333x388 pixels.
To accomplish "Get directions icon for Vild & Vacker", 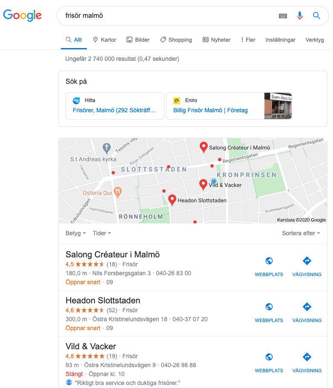I will 307,357.
